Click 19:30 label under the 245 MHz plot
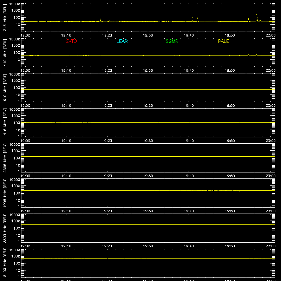Screen dimensions: 281x281 [148, 35]
